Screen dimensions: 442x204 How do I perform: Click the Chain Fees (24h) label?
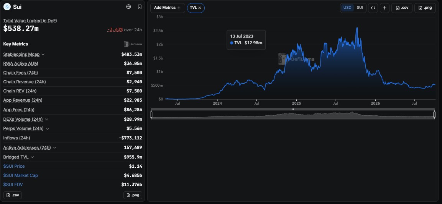21,73
